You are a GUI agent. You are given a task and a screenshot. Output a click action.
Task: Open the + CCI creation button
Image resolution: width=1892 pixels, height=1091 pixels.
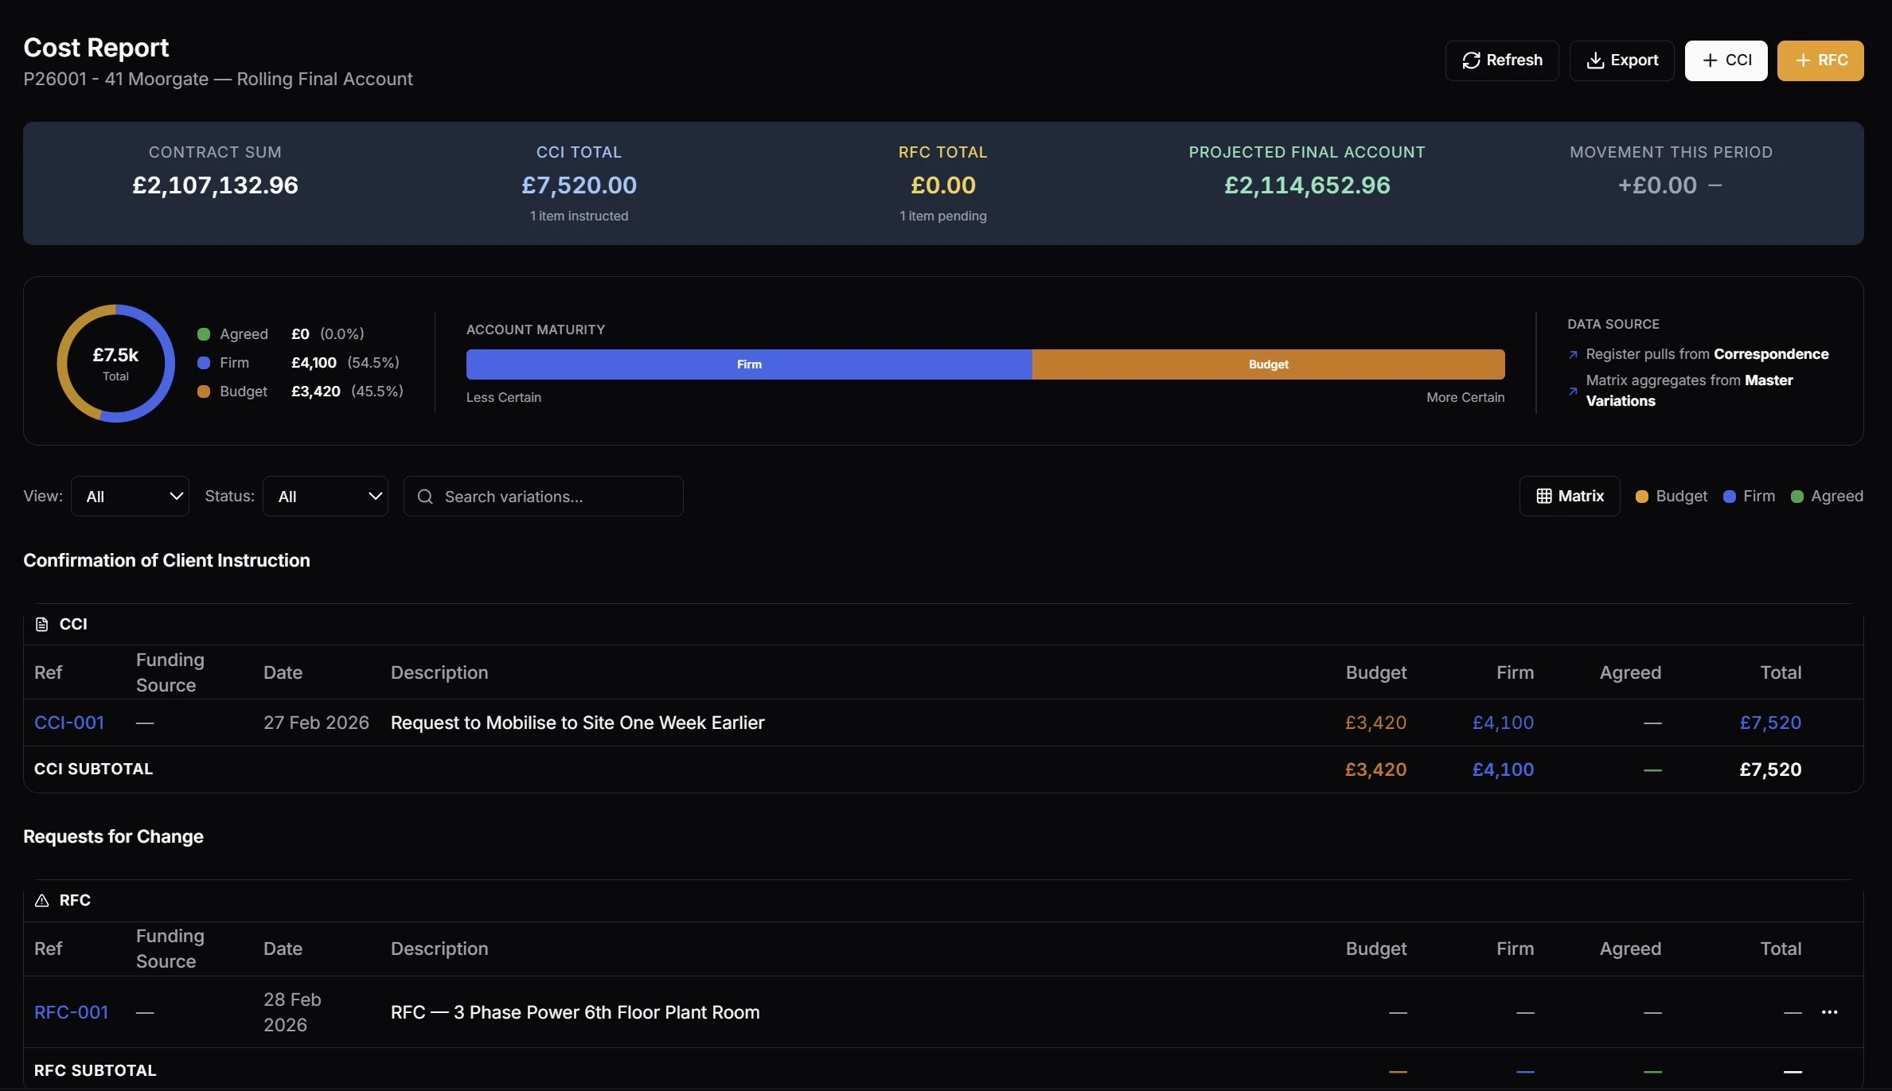click(1726, 60)
